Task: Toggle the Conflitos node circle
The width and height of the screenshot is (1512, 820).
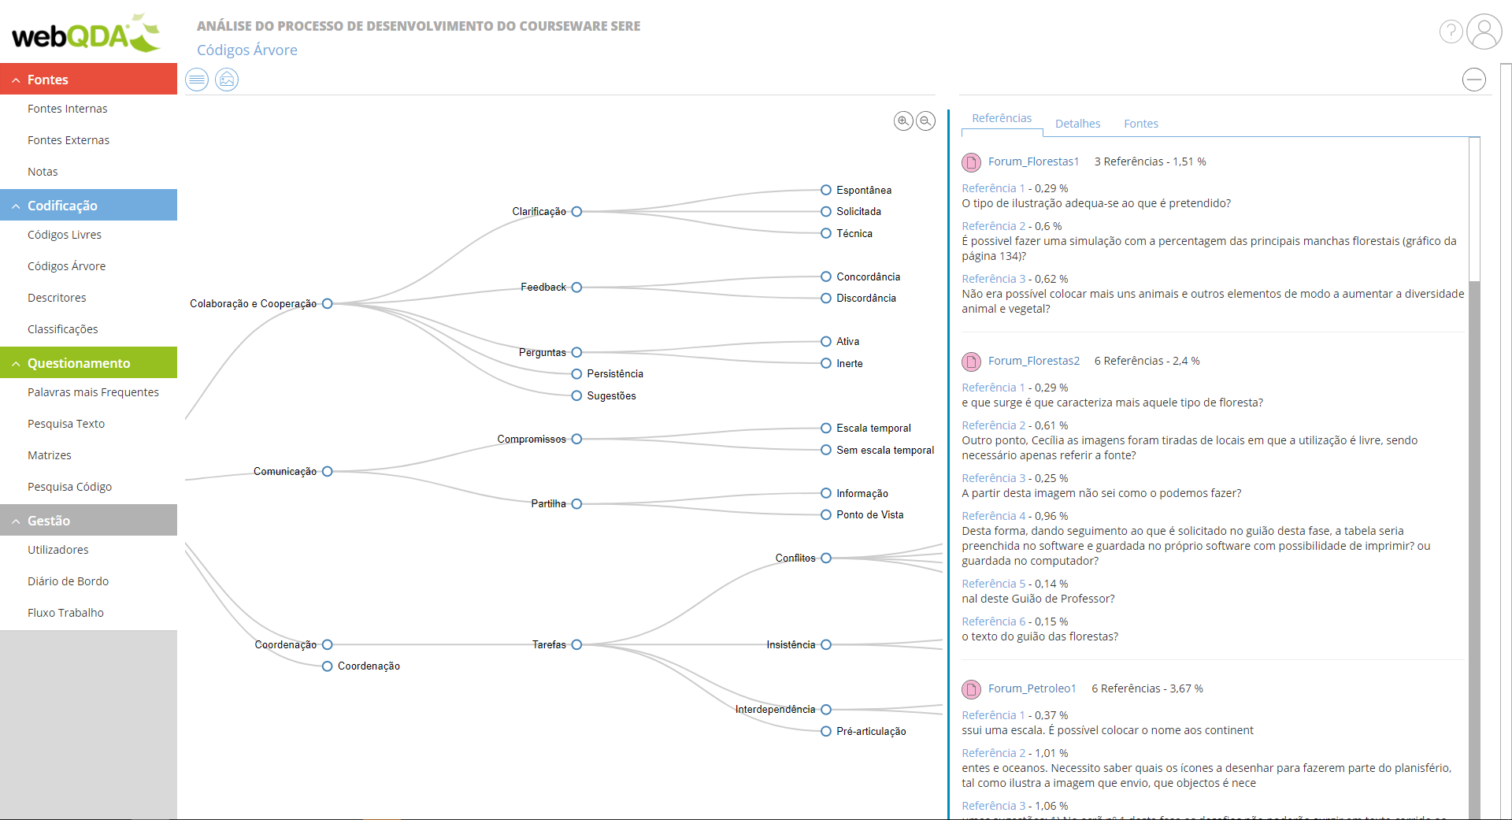Action: (826, 558)
